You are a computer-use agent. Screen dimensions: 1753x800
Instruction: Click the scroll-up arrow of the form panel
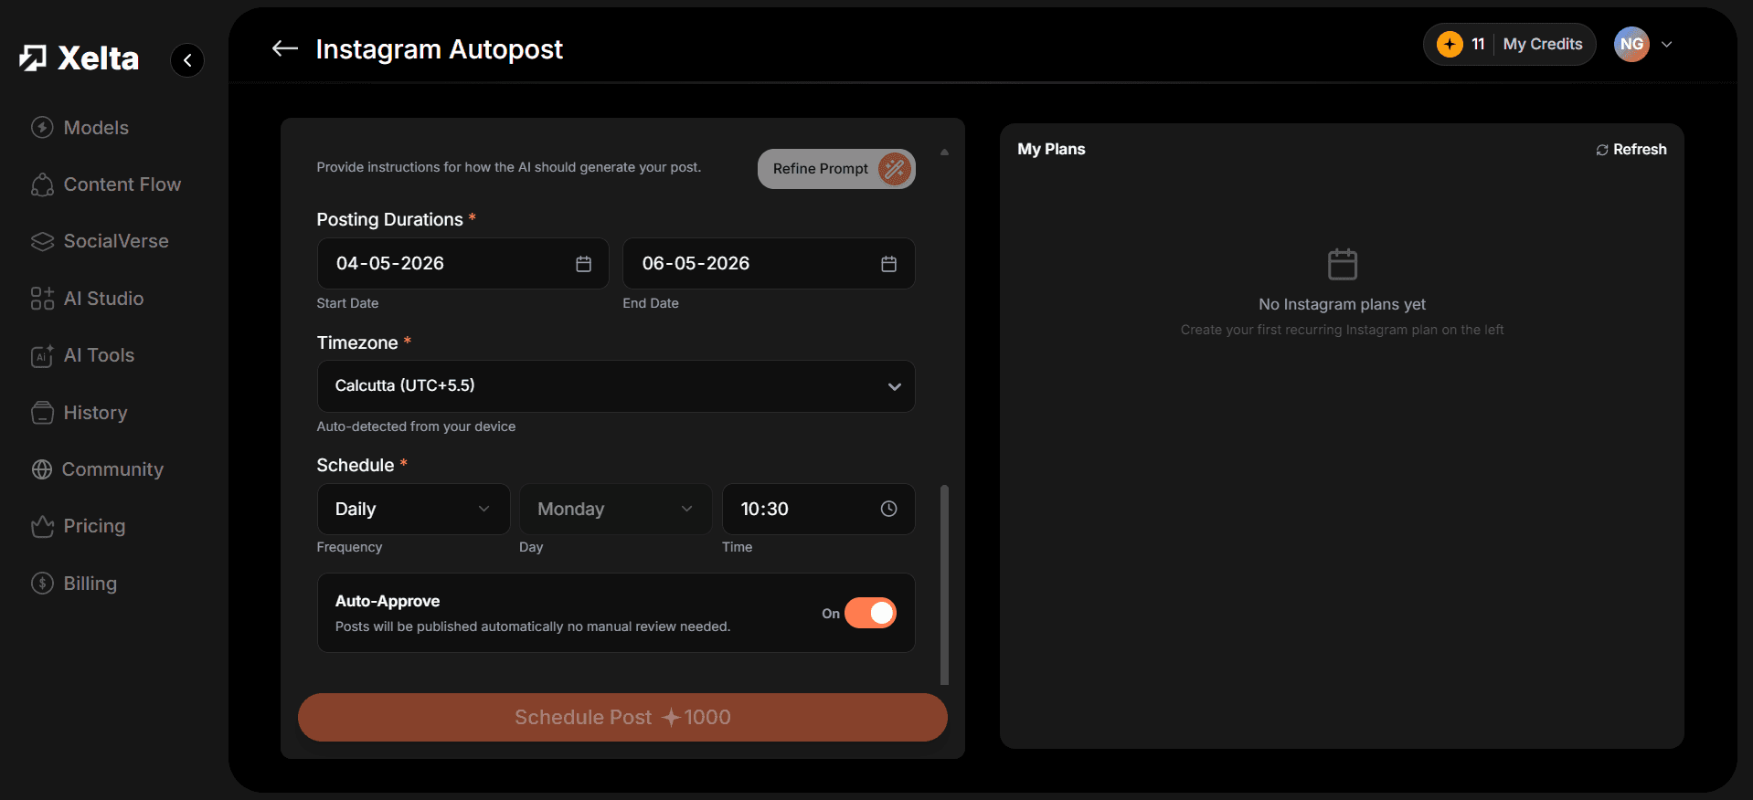[x=944, y=153]
